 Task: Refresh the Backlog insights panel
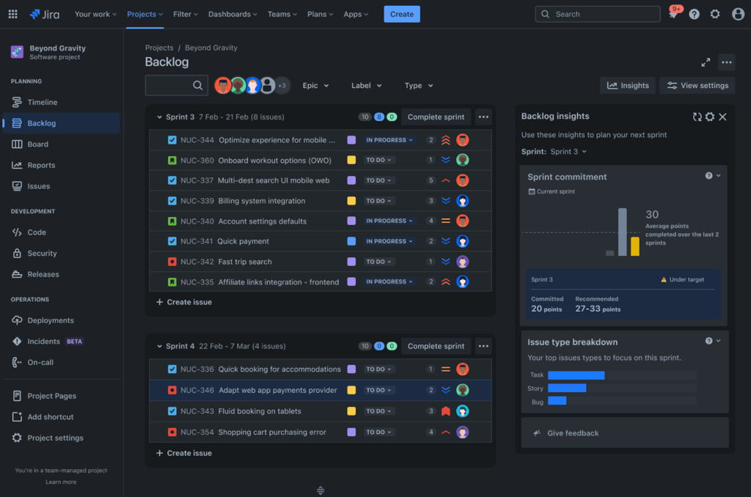[697, 116]
